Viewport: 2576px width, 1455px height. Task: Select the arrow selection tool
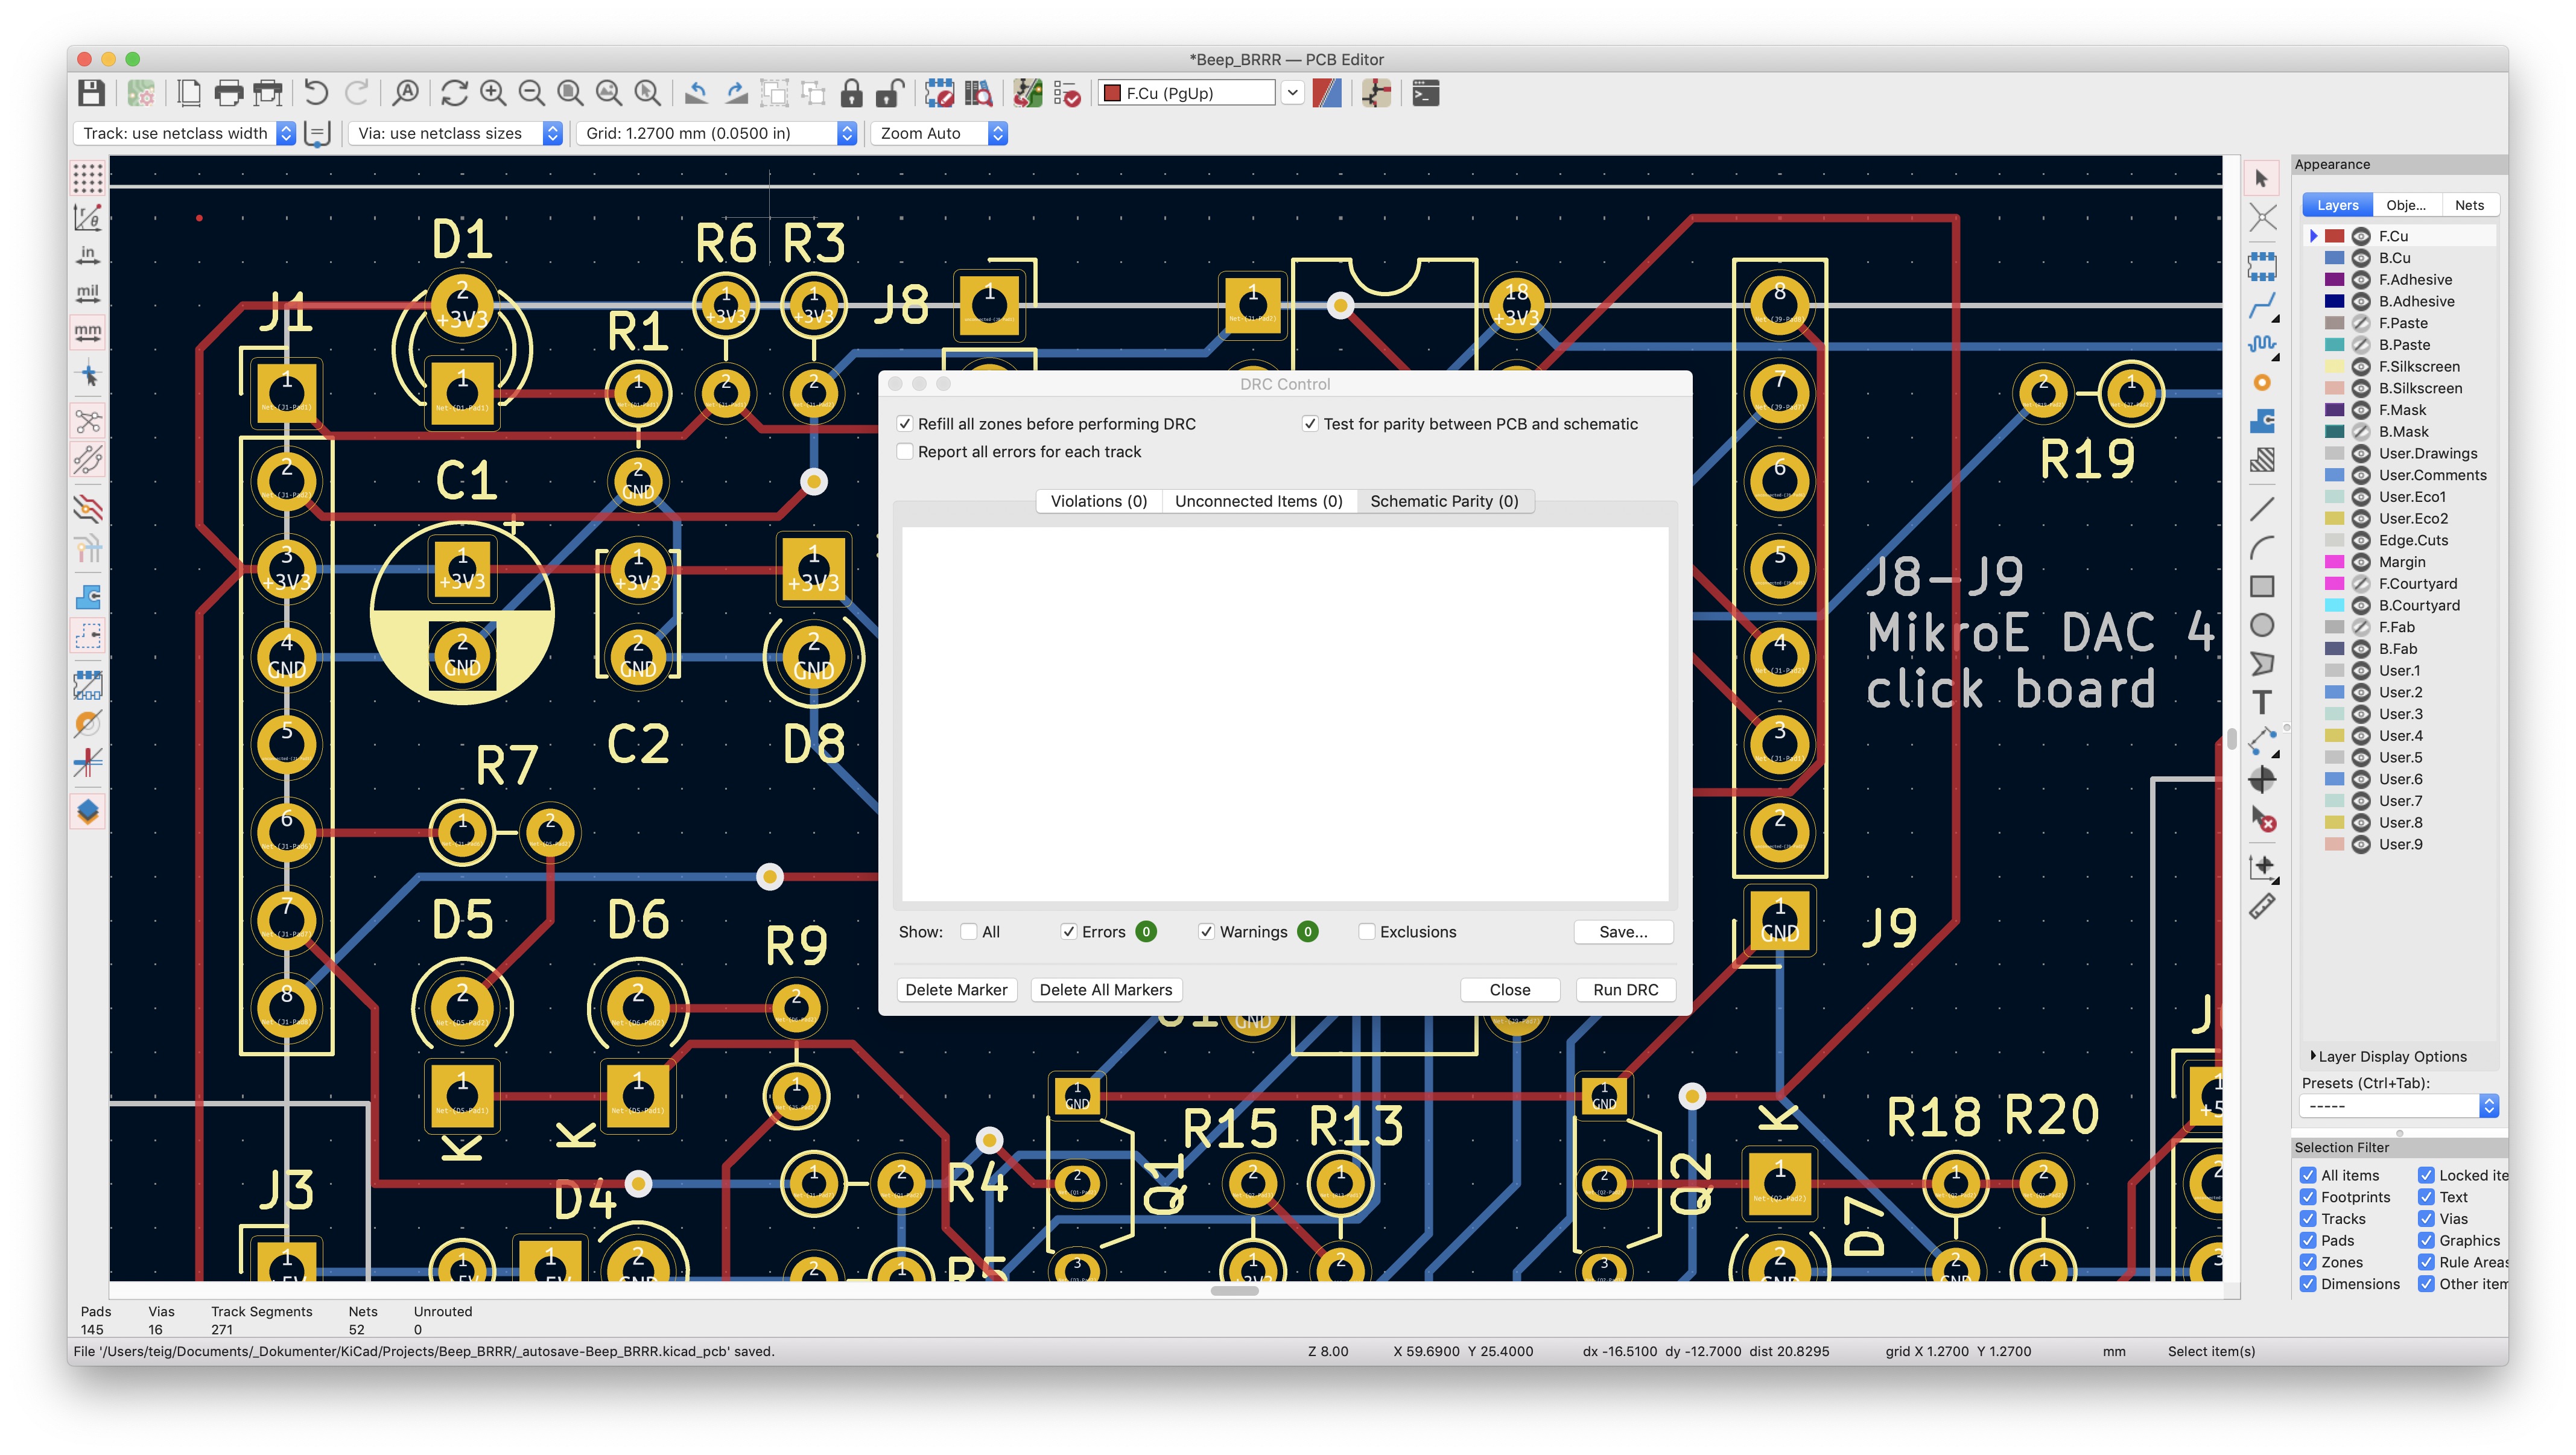click(x=2262, y=178)
